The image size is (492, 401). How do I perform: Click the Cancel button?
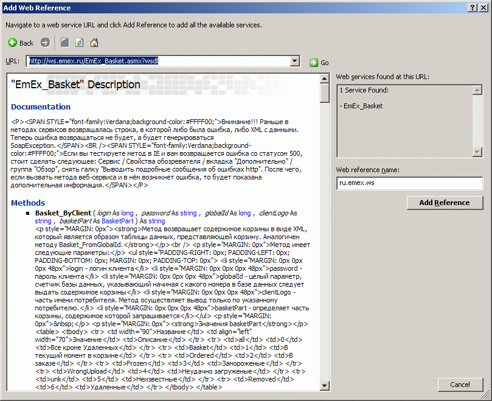pyautogui.click(x=460, y=385)
